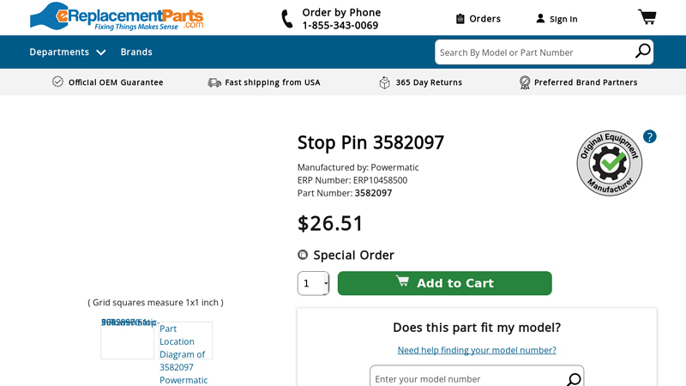686x386 pixels.
Task: Open the model number help link
Action: point(477,350)
